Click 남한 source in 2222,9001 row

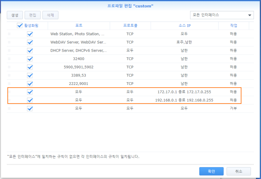point(184,84)
